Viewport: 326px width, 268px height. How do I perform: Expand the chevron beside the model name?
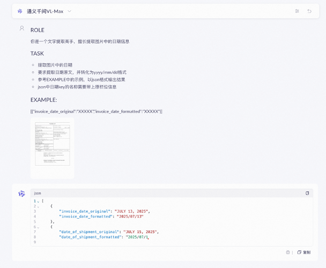point(70,11)
